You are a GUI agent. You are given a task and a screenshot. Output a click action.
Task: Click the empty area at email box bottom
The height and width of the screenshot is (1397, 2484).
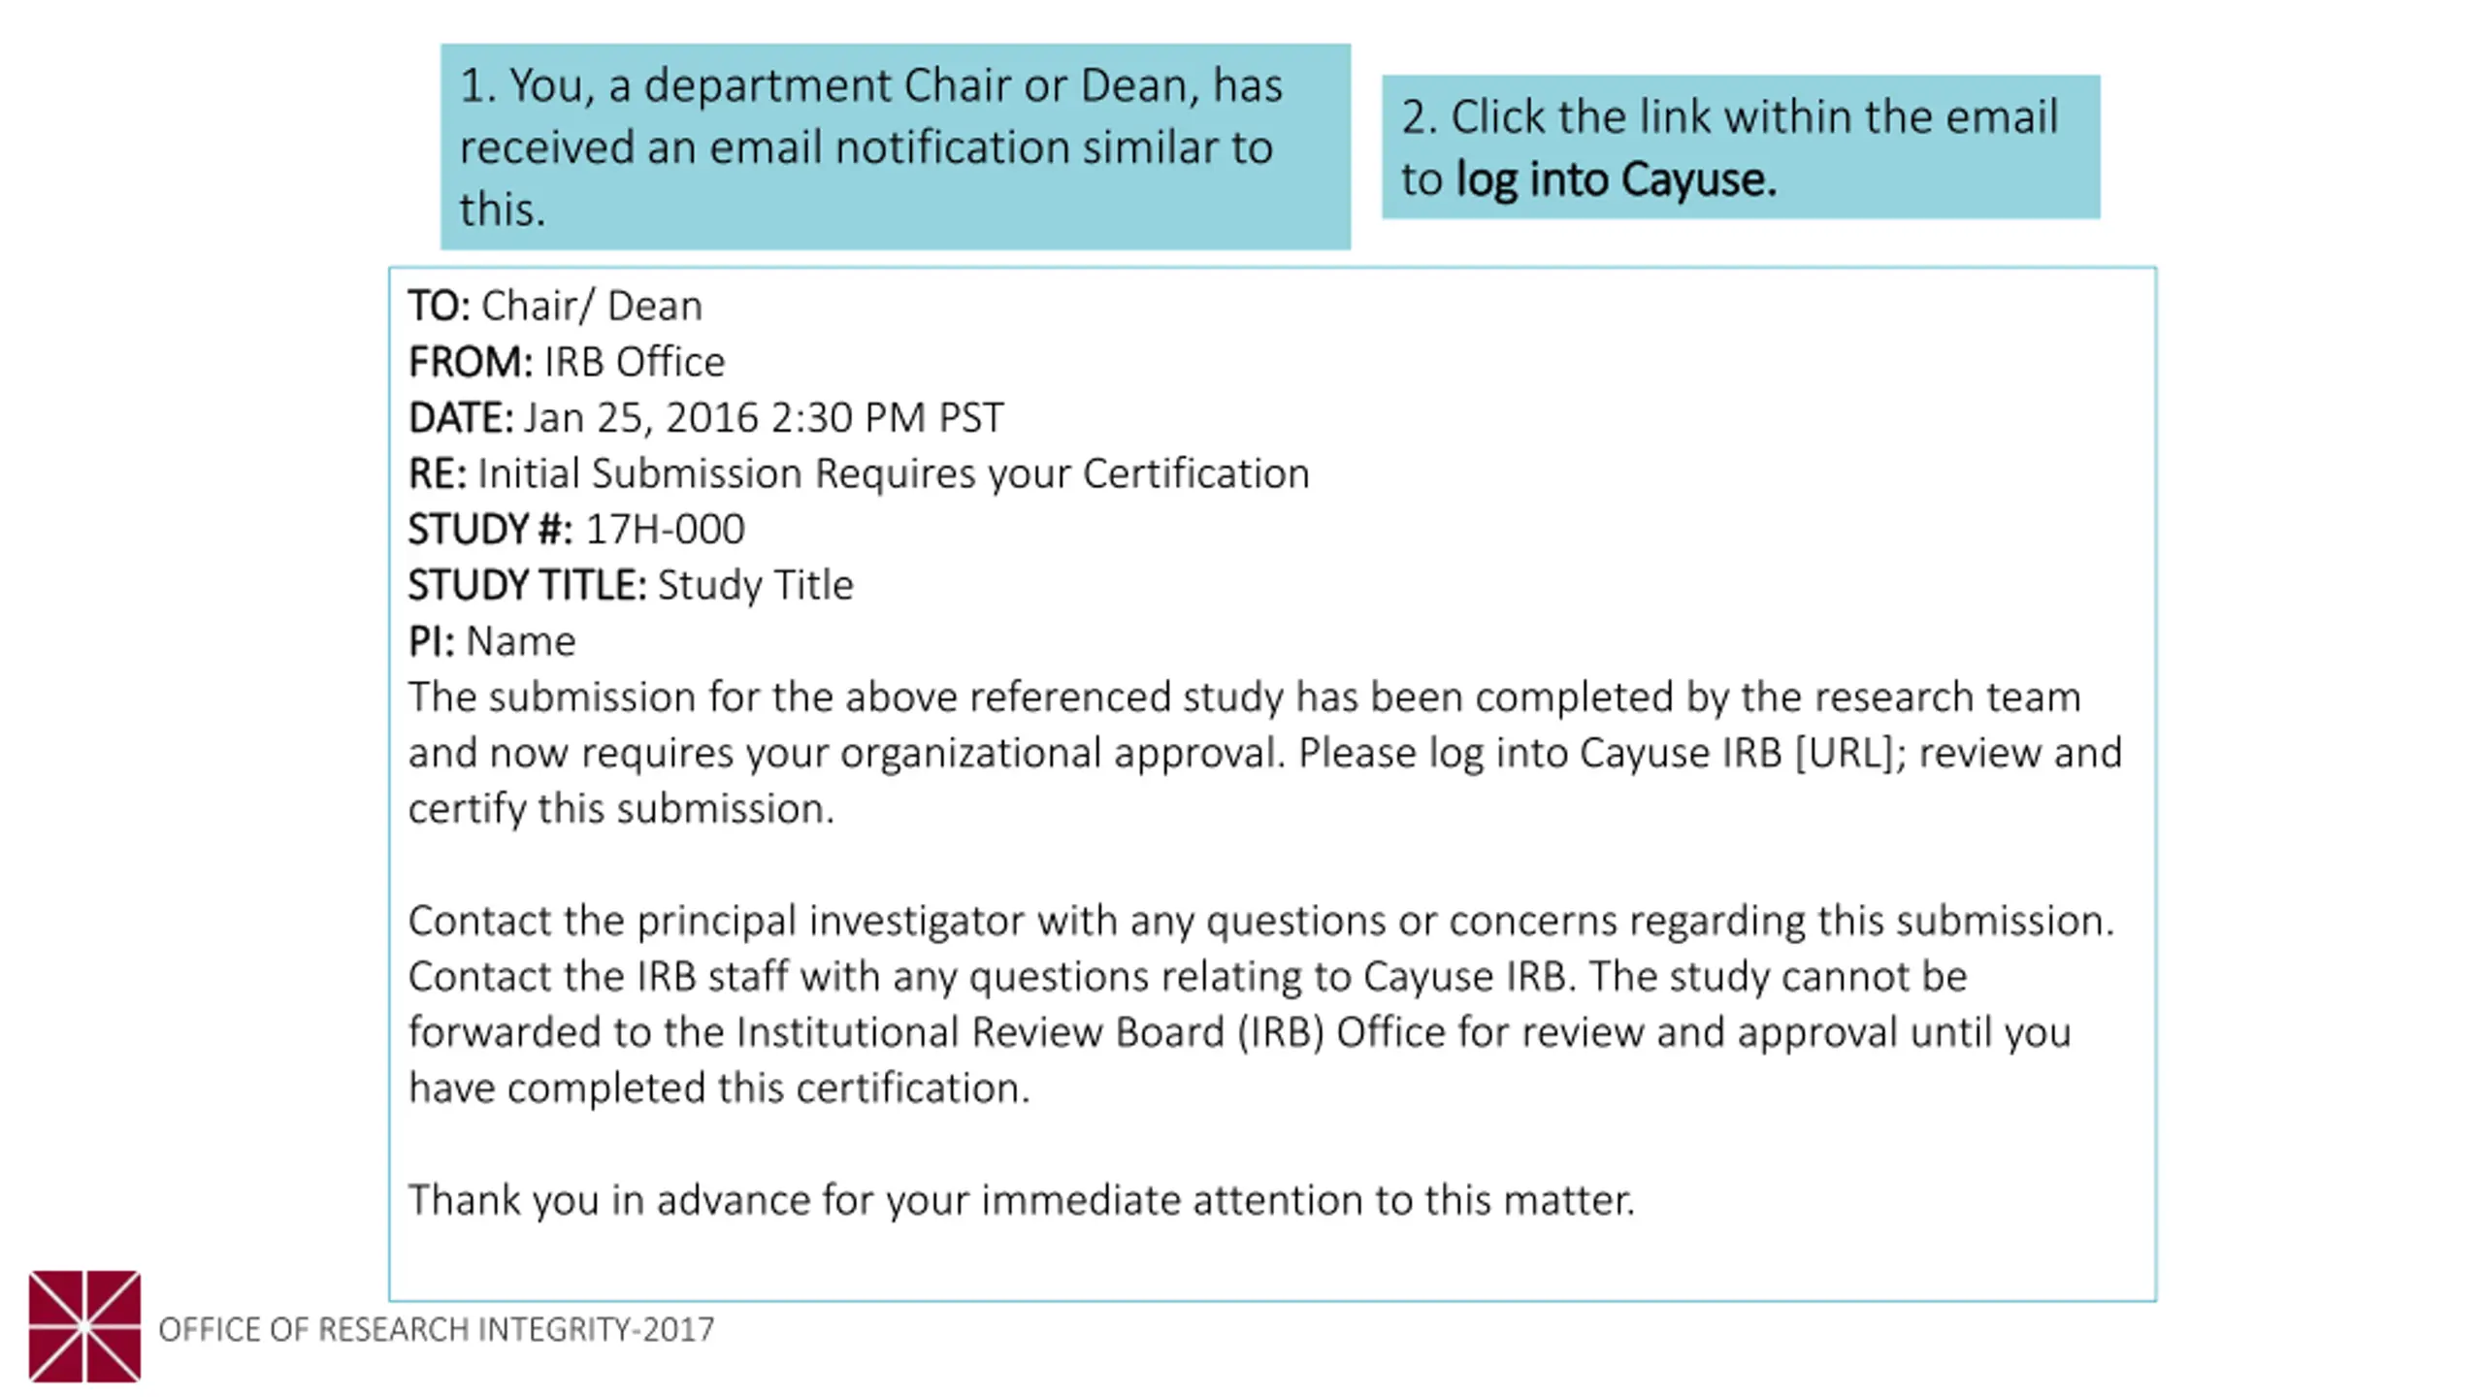[1272, 1263]
